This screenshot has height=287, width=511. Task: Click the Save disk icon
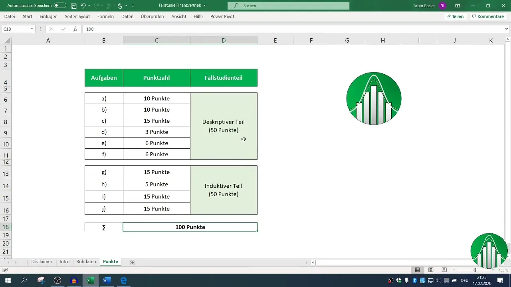(73, 6)
